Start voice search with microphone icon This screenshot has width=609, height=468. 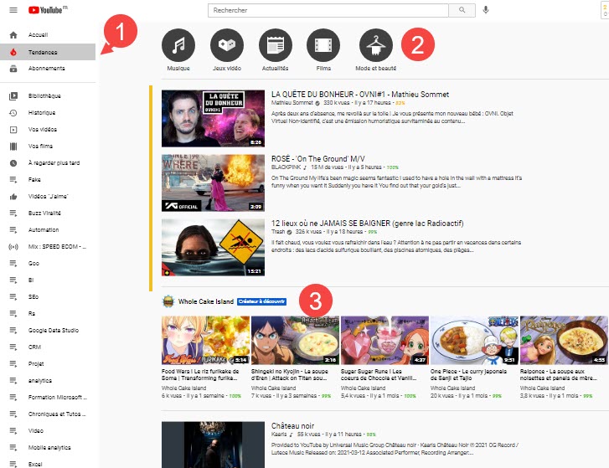486,10
